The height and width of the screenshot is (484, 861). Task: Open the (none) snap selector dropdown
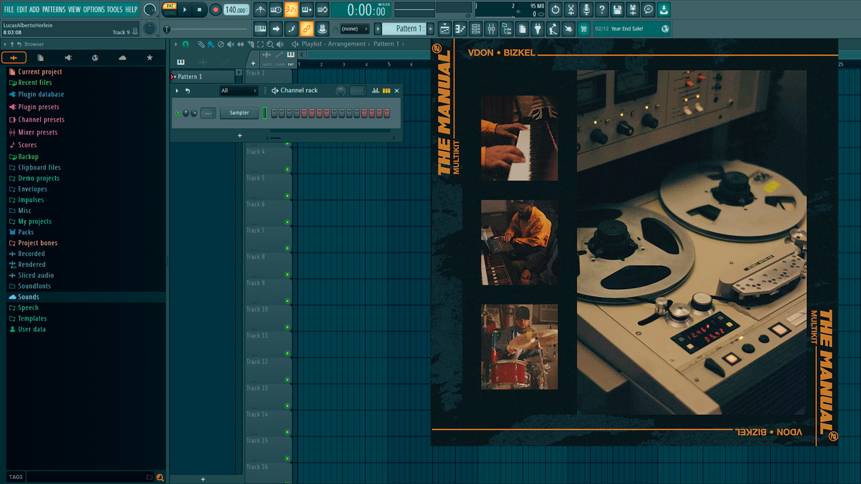[x=354, y=28]
